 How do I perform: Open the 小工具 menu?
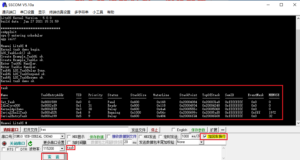pos(98,12)
